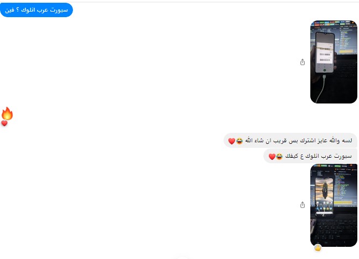Open the photo of phone showing a barcode
Image resolution: width=359 pixels, height=259 pixels.
(x=334, y=62)
